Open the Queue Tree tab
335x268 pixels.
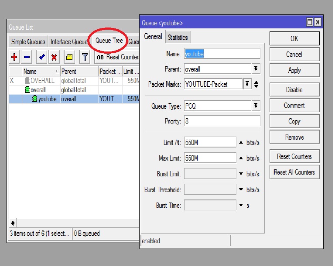(x=109, y=41)
